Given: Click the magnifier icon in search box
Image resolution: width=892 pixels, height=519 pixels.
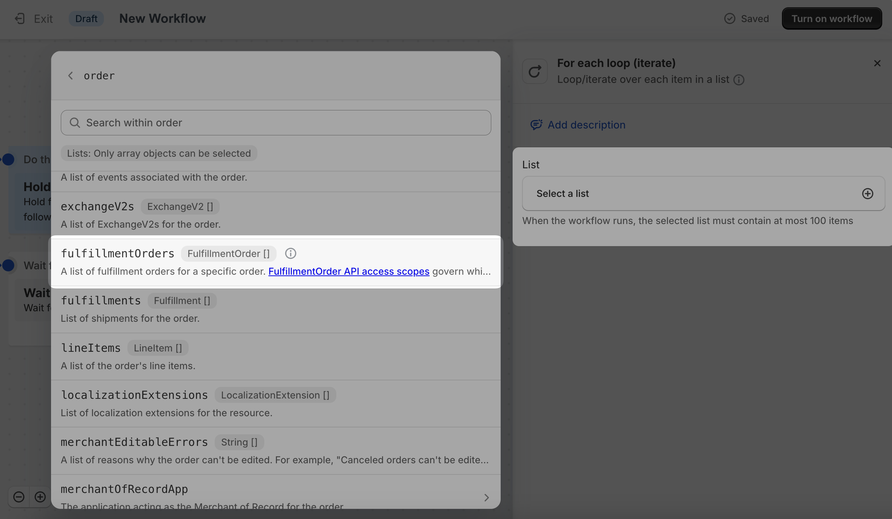Looking at the screenshot, I should (75, 123).
